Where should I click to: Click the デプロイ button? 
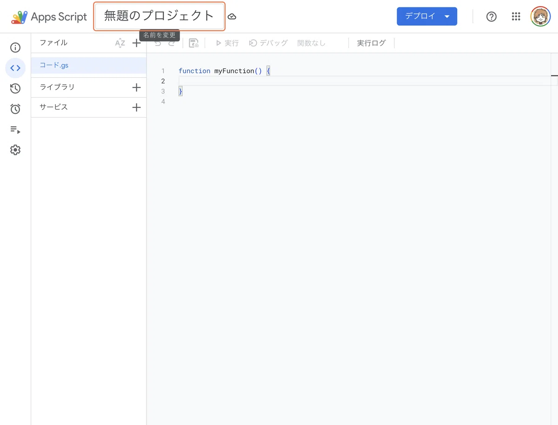(x=427, y=16)
